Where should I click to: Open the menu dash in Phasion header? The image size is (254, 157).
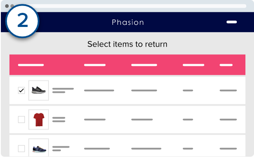[232, 22]
